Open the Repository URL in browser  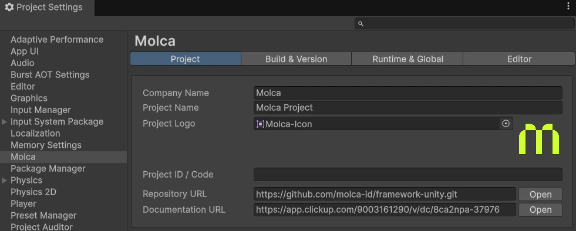(540, 194)
